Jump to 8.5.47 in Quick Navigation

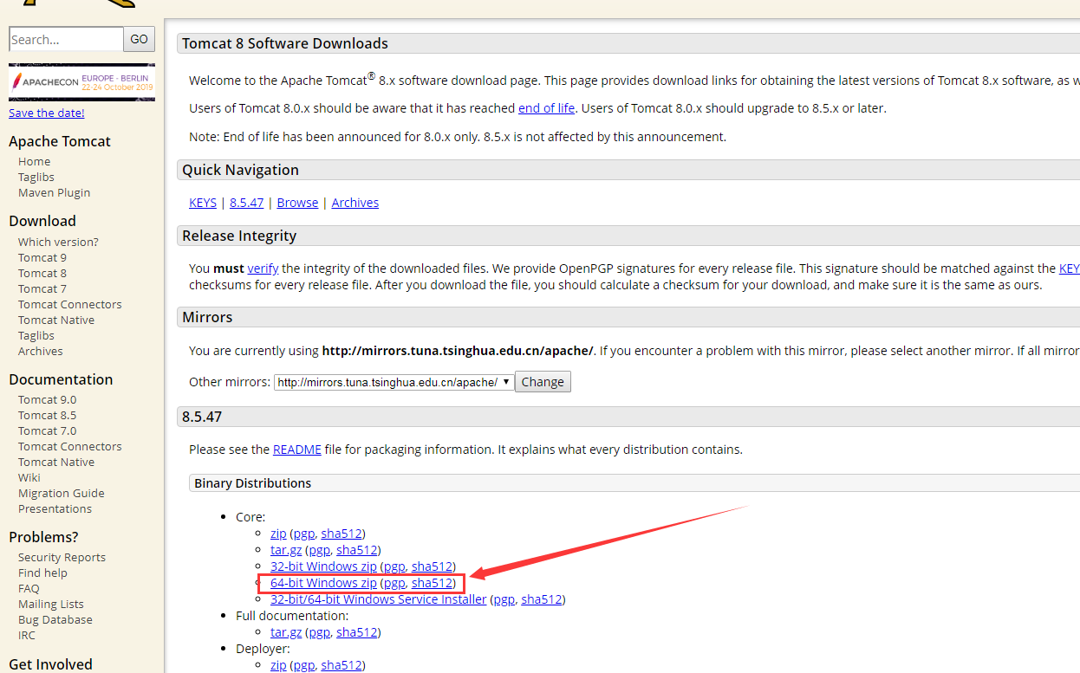tap(246, 203)
